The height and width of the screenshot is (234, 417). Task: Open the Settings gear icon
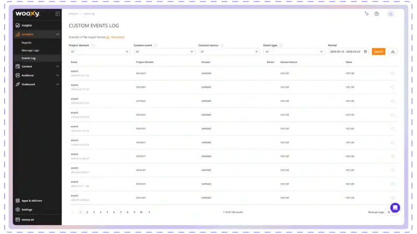[18, 210]
